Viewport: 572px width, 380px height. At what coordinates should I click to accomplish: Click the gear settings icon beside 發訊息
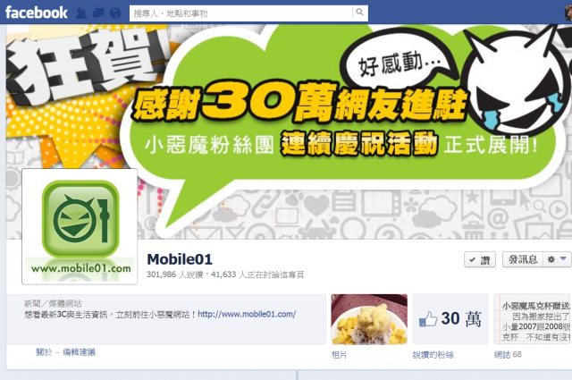[551, 259]
